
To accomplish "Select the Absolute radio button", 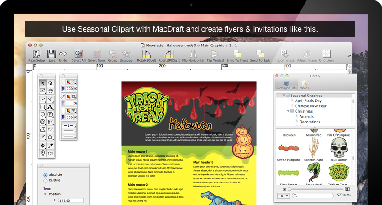I will click(45, 174).
